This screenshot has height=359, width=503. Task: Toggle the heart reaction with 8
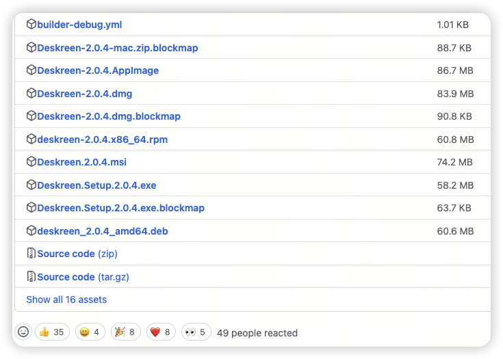[x=161, y=332]
